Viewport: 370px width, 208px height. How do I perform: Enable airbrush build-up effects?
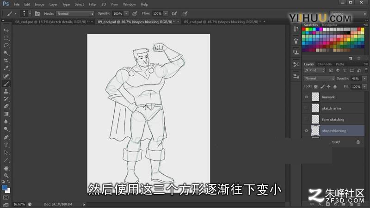[174, 14]
